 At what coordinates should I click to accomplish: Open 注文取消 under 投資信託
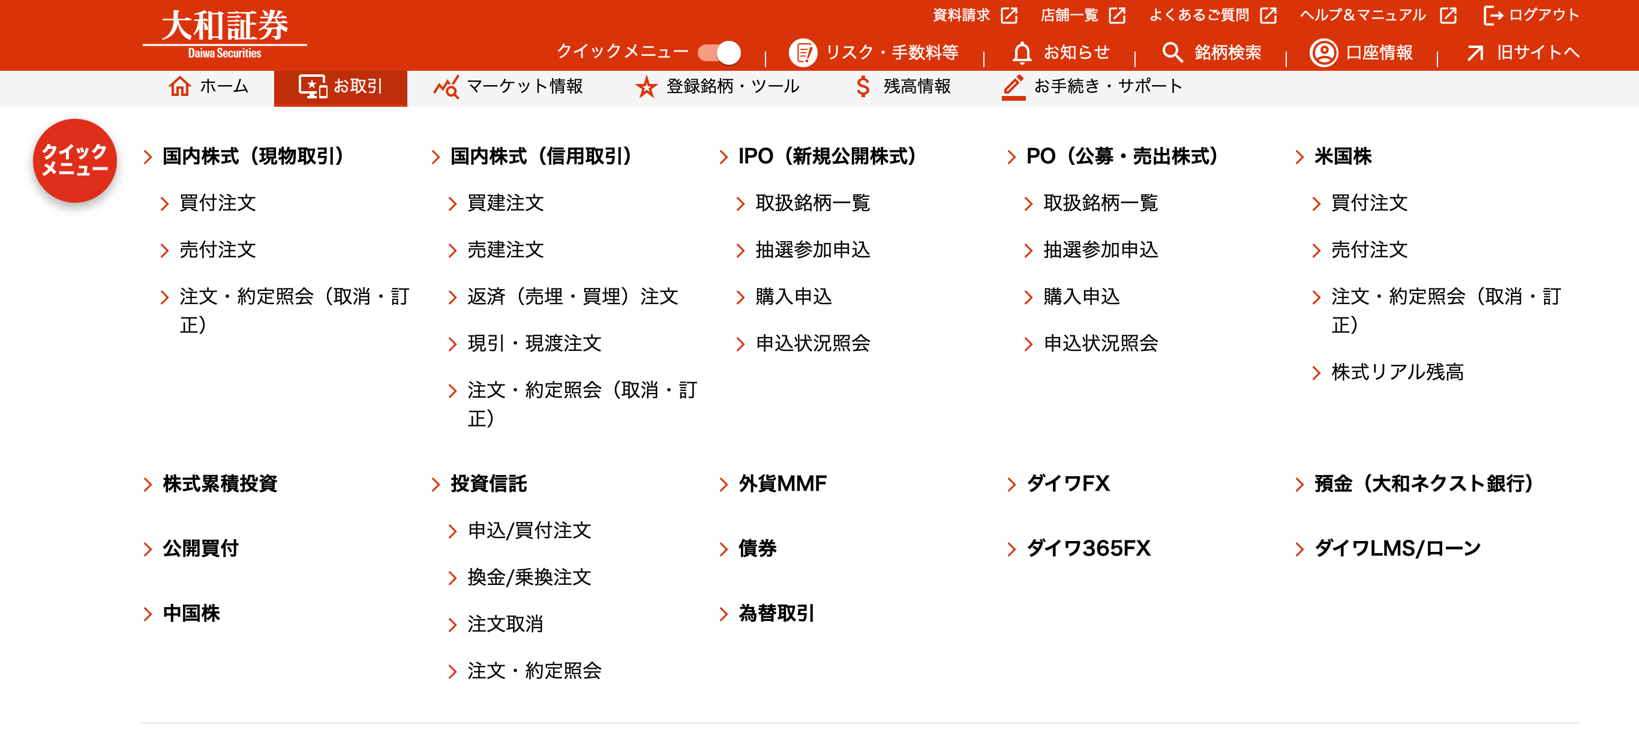[x=505, y=624]
